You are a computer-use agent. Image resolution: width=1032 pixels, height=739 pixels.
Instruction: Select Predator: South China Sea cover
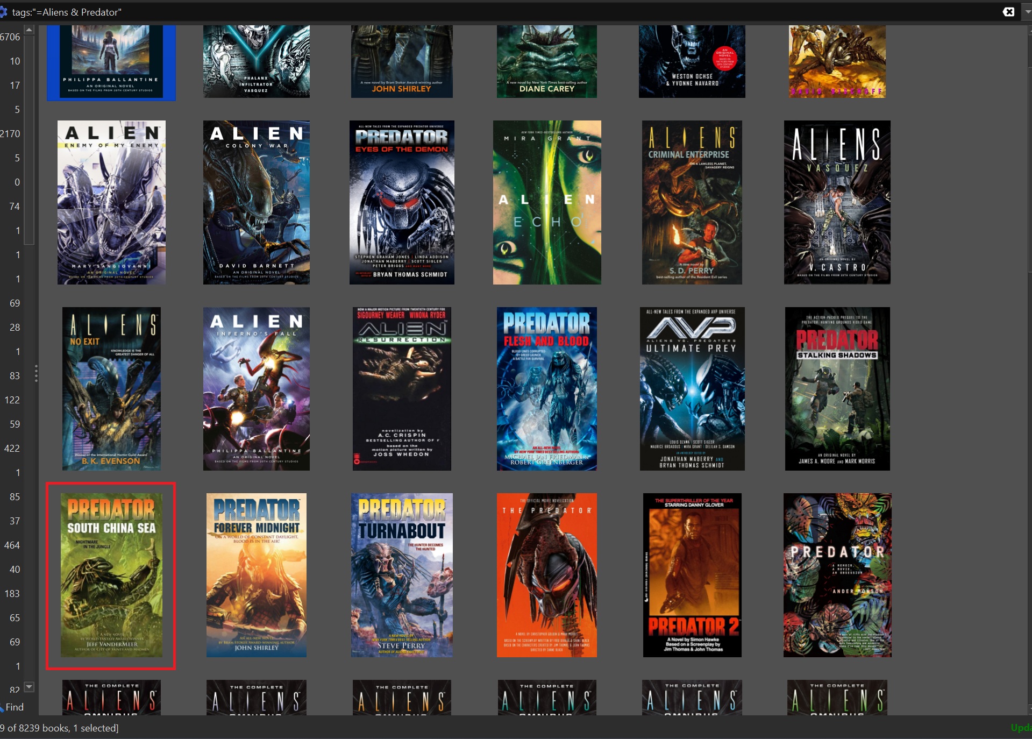[x=111, y=575]
